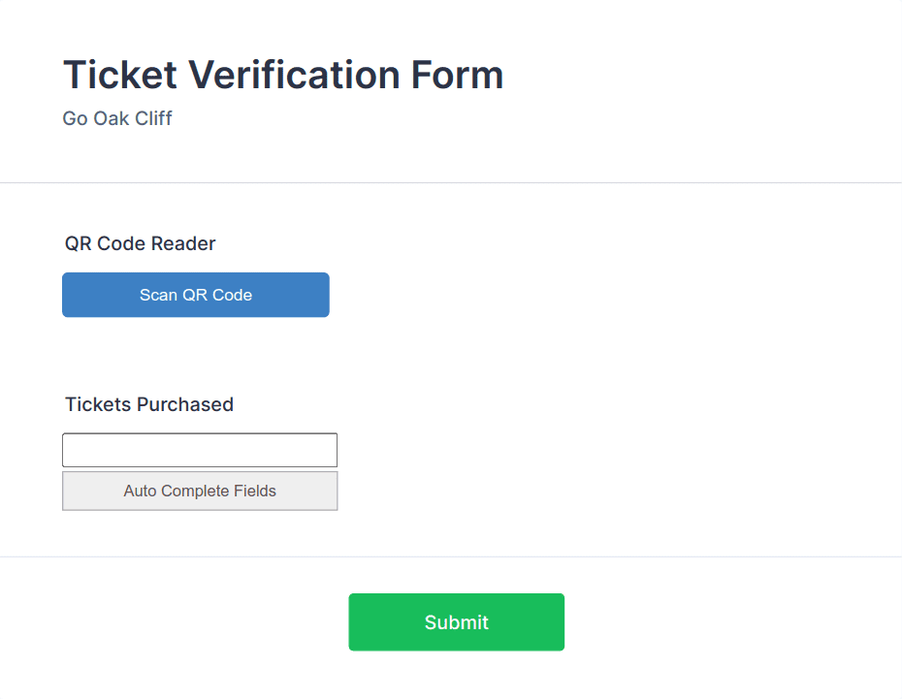Select the gray Auto Complete Fields button
The image size is (902, 699).
[199, 491]
